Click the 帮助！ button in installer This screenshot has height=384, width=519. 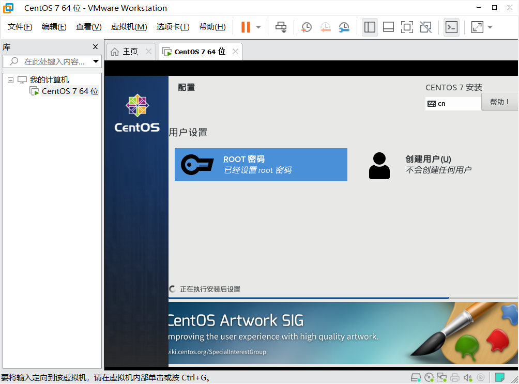(x=499, y=102)
